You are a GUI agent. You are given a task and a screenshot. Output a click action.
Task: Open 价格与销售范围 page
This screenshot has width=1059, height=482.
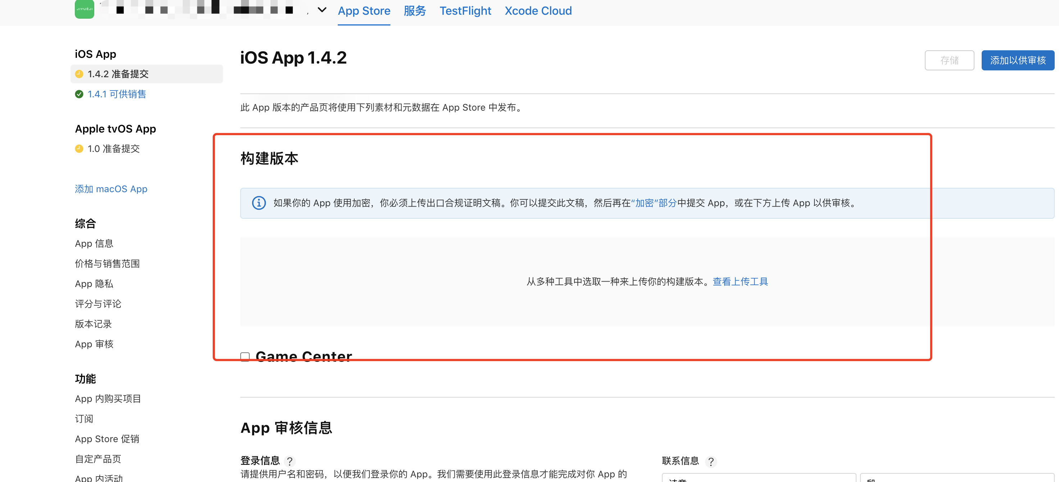pos(107,264)
